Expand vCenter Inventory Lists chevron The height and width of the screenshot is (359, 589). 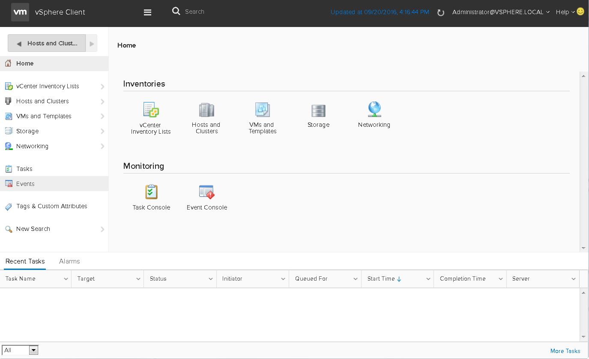(x=102, y=87)
